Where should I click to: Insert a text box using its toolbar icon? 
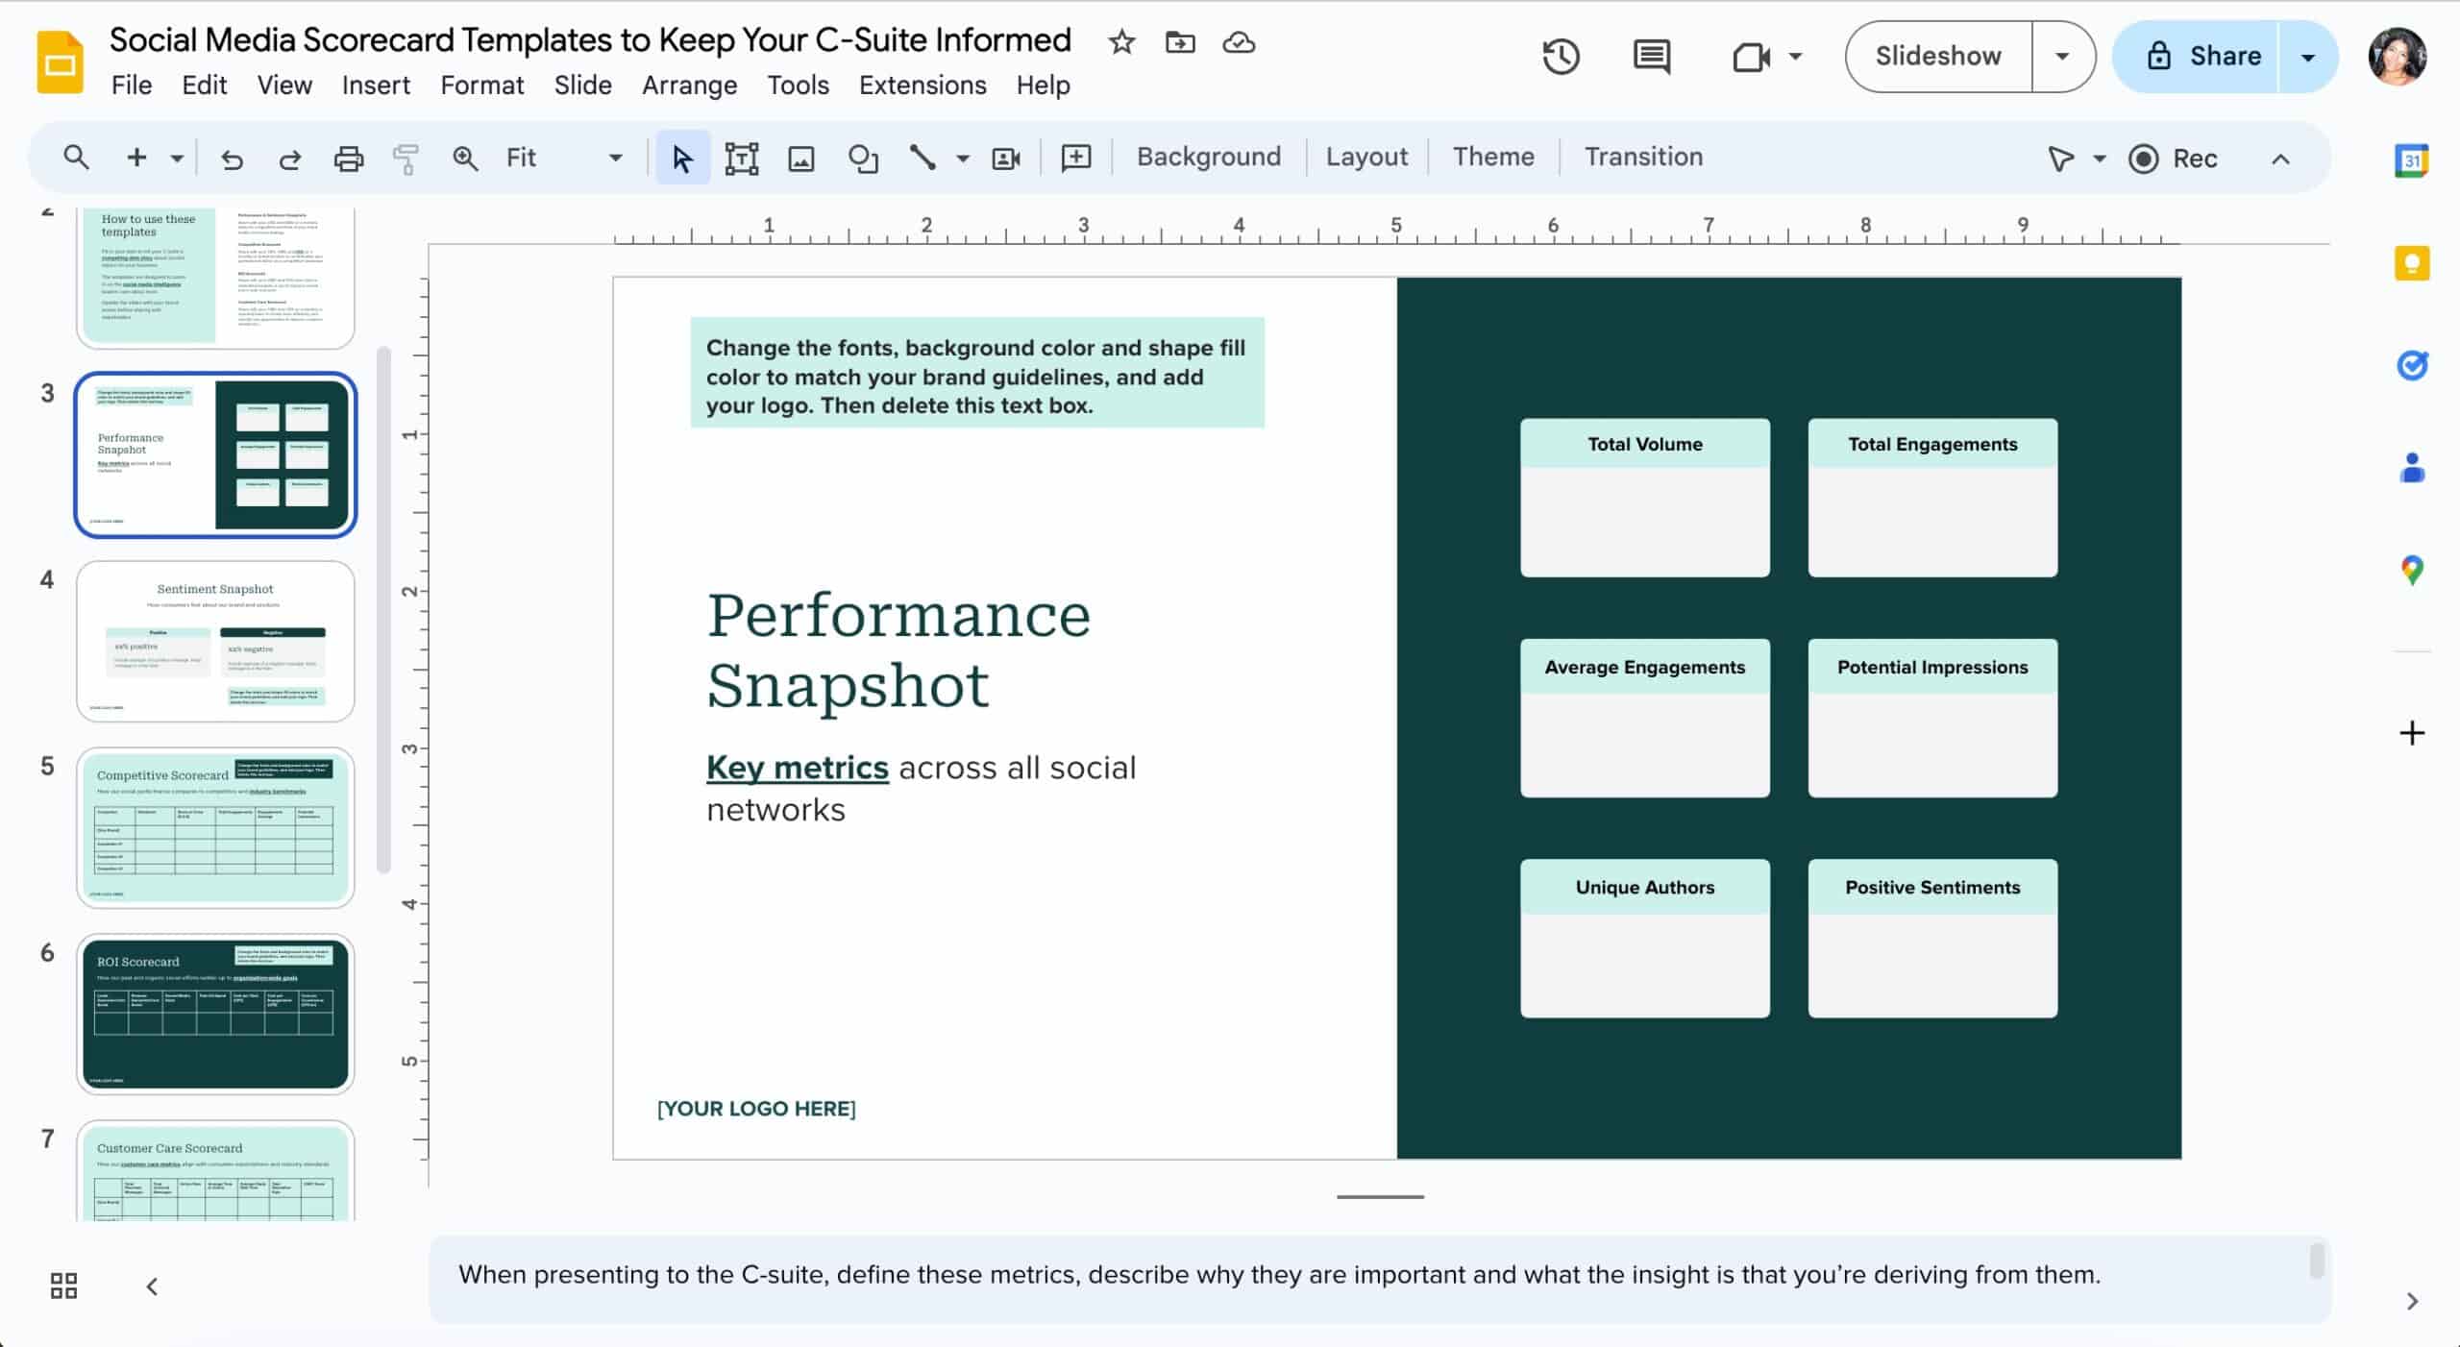[x=742, y=158]
